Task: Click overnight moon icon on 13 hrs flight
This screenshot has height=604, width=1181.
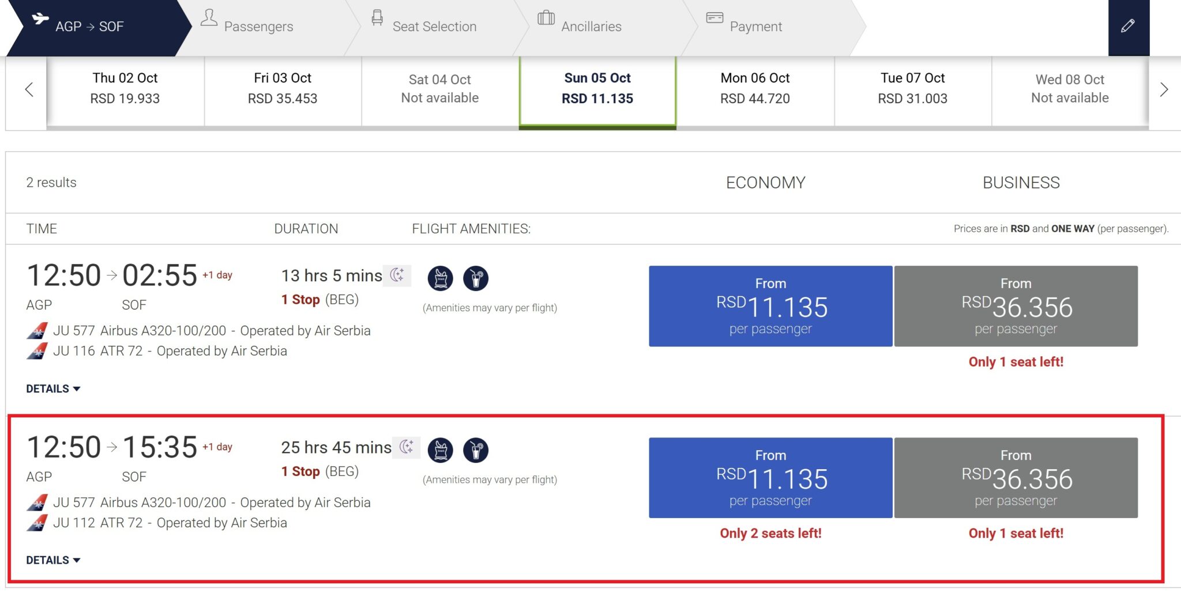Action: pyautogui.click(x=397, y=275)
